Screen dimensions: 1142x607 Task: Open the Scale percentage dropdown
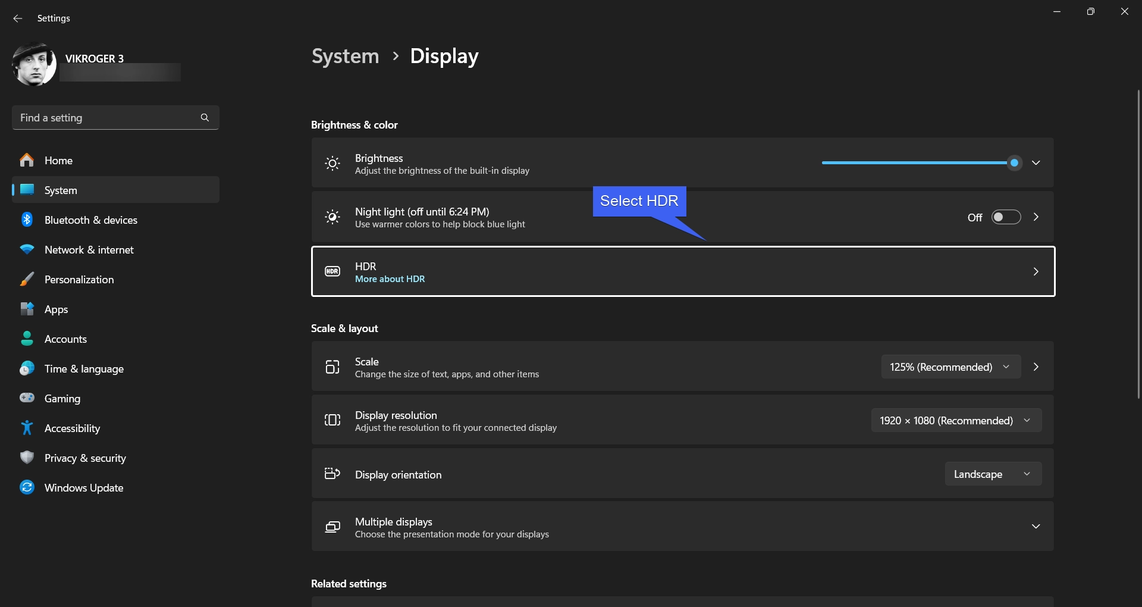pos(950,367)
